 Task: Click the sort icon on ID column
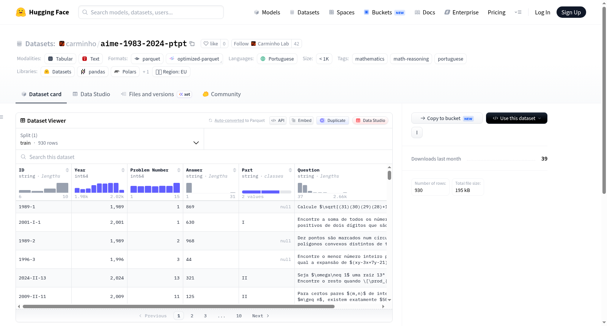(67, 170)
